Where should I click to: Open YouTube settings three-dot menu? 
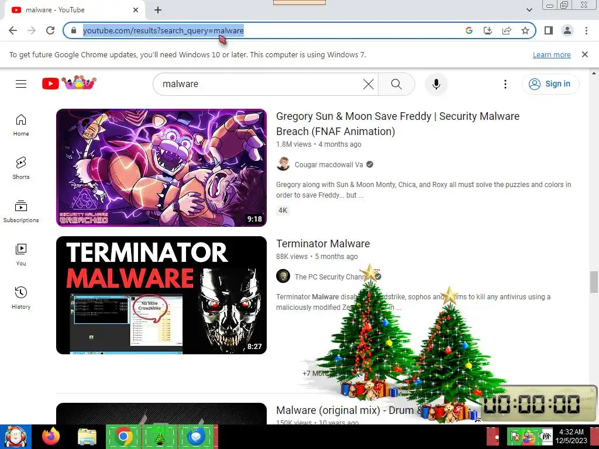click(505, 84)
